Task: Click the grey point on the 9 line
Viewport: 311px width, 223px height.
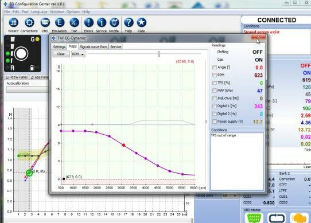Action: (x=92, y=124)
